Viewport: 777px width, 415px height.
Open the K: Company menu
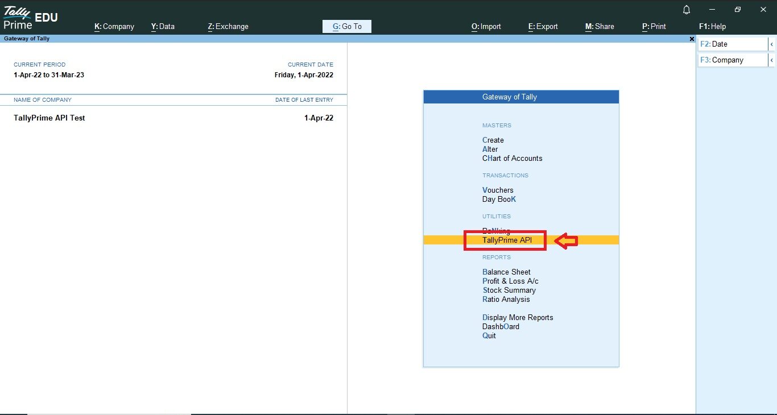(x=114, y=26)
